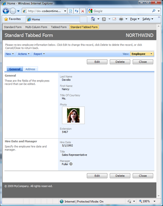Switch to the General form tab

click(15, 69)
